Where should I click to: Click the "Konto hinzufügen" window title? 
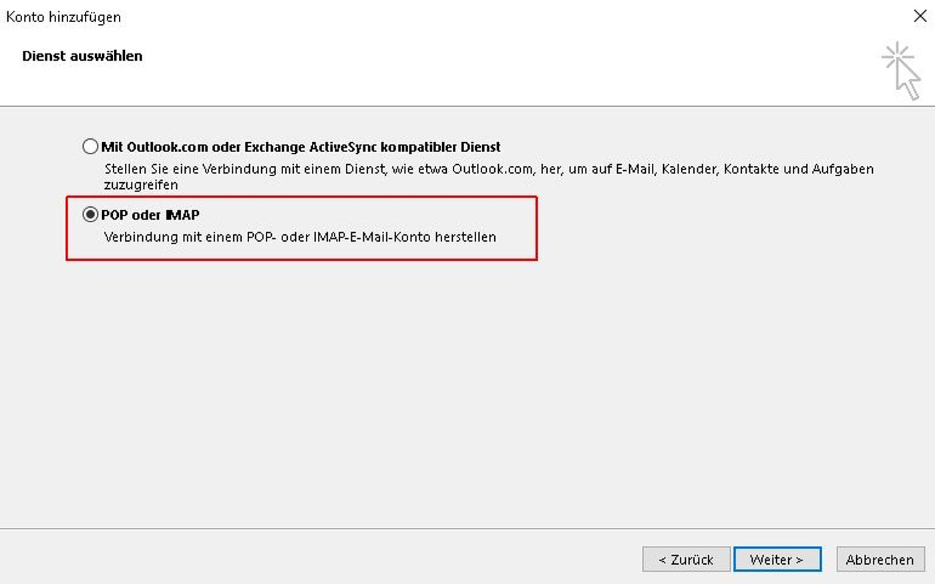[63, 17]
